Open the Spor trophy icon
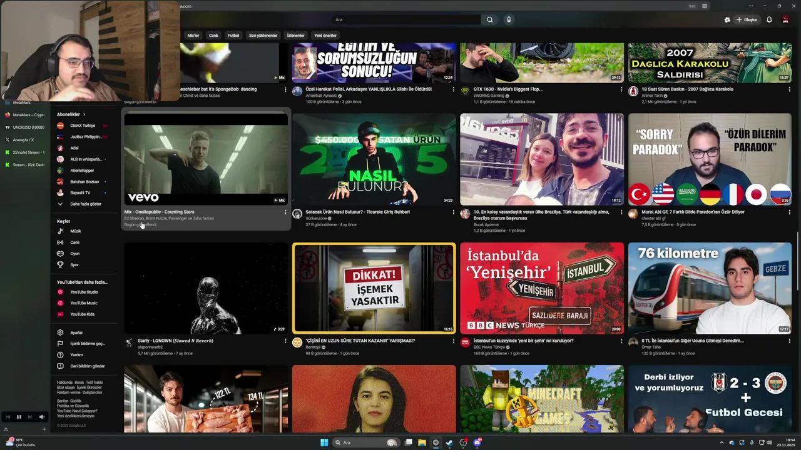 (60, 265)
